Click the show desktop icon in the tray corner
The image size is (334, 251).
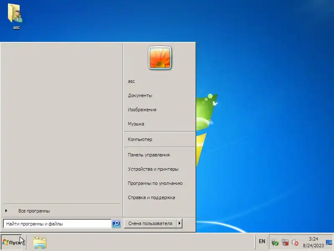click(x=329, y=243)
